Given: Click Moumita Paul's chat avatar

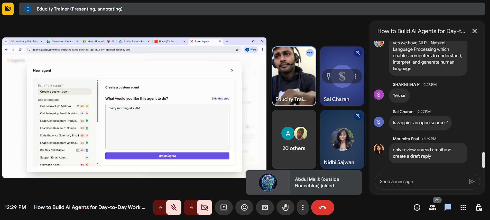Looking at the screenshot, I should [x=379, y=149].
